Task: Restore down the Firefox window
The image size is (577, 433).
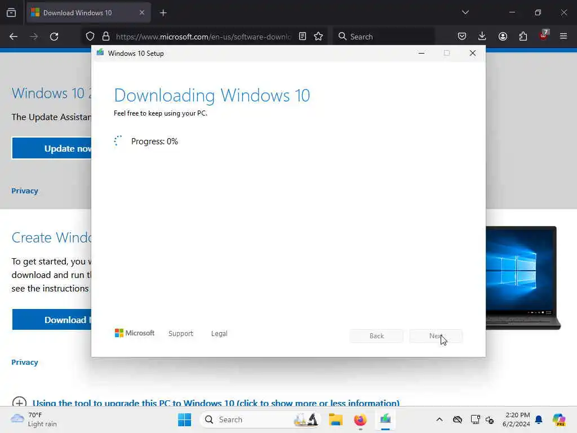Action: (538, 12)
